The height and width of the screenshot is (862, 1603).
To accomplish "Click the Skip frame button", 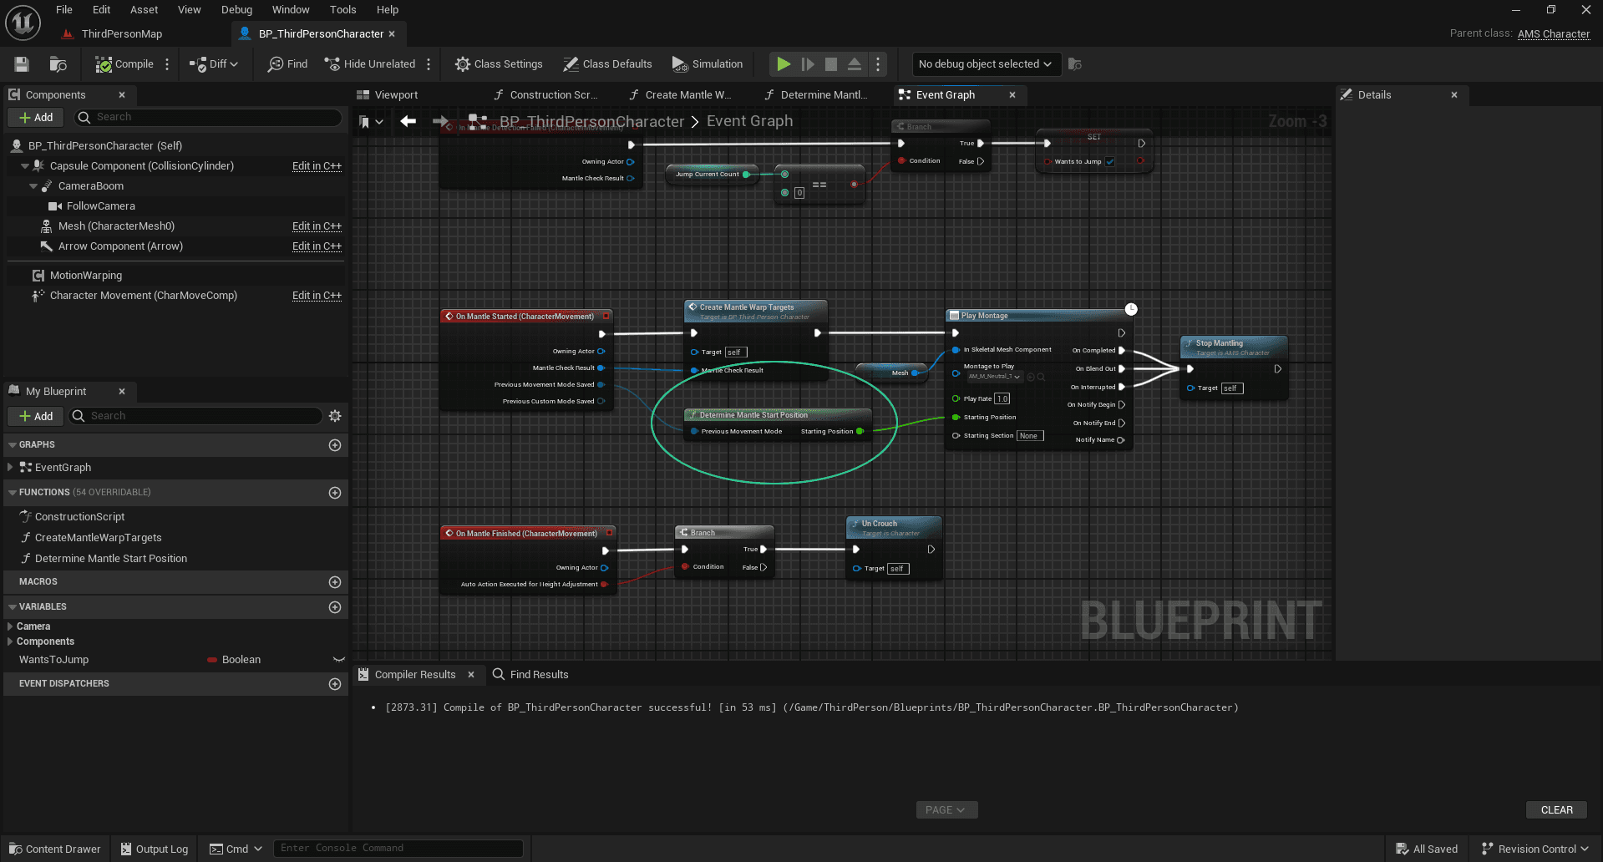I will point(808,64).
